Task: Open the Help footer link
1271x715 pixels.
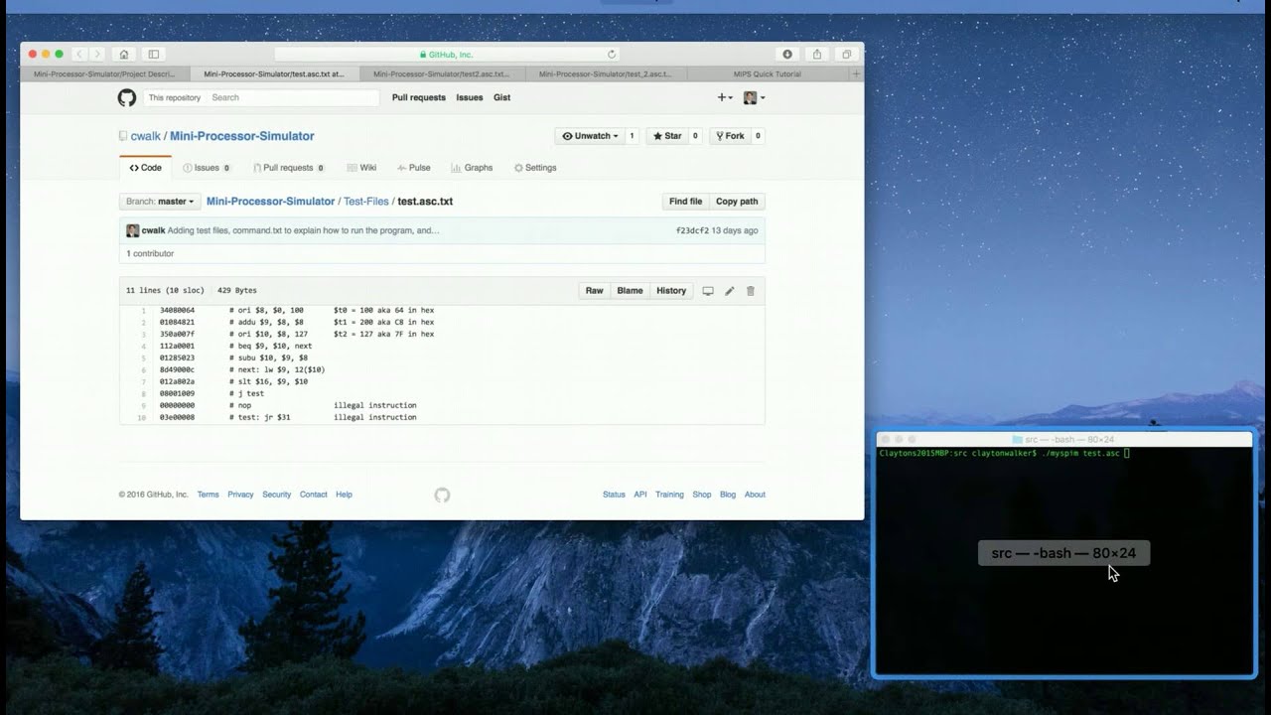Action: point(344,495)
